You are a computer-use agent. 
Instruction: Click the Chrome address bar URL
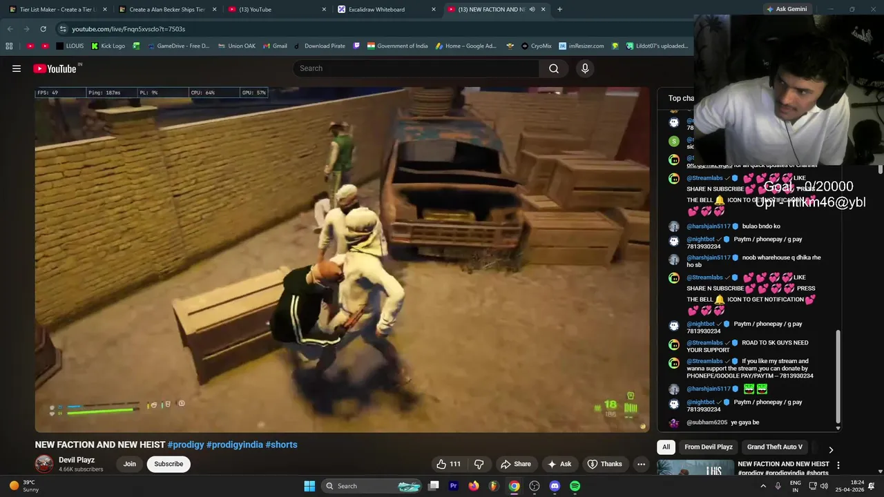(128, 29)
